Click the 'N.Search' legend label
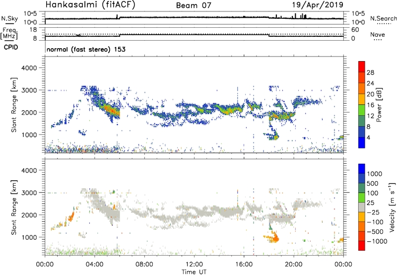This screenshot has width=397, height=275. (x=384, y=18)
